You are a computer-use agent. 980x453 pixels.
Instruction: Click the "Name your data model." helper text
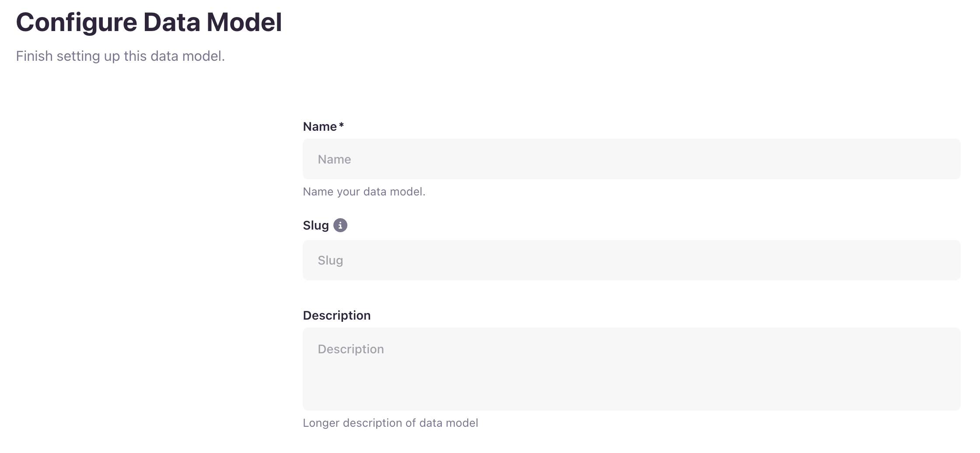pos(364,192)
